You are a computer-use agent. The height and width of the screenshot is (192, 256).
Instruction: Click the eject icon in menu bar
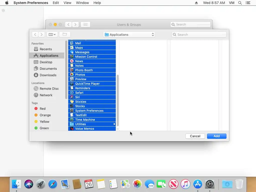point(196,3)
